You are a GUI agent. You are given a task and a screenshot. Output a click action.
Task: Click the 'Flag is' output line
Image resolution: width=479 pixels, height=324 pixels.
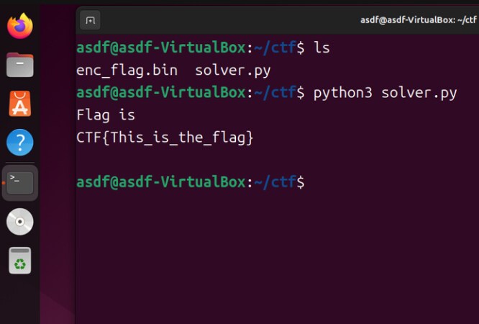pyautogui.click(x=106, y=115)
